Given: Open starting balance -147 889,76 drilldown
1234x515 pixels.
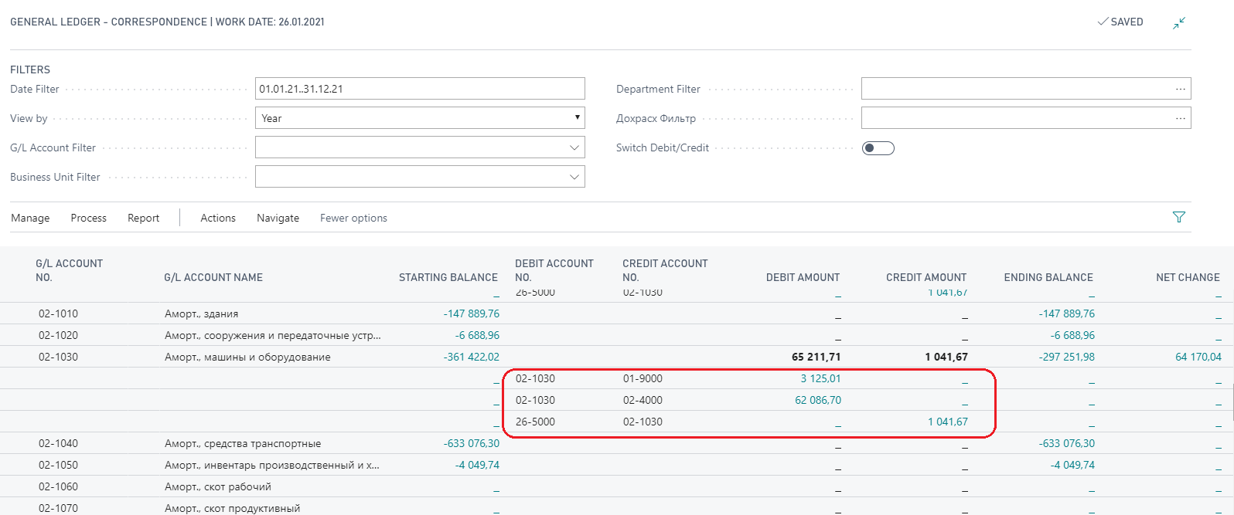Looking at the screenshot, I should (472, 313).
